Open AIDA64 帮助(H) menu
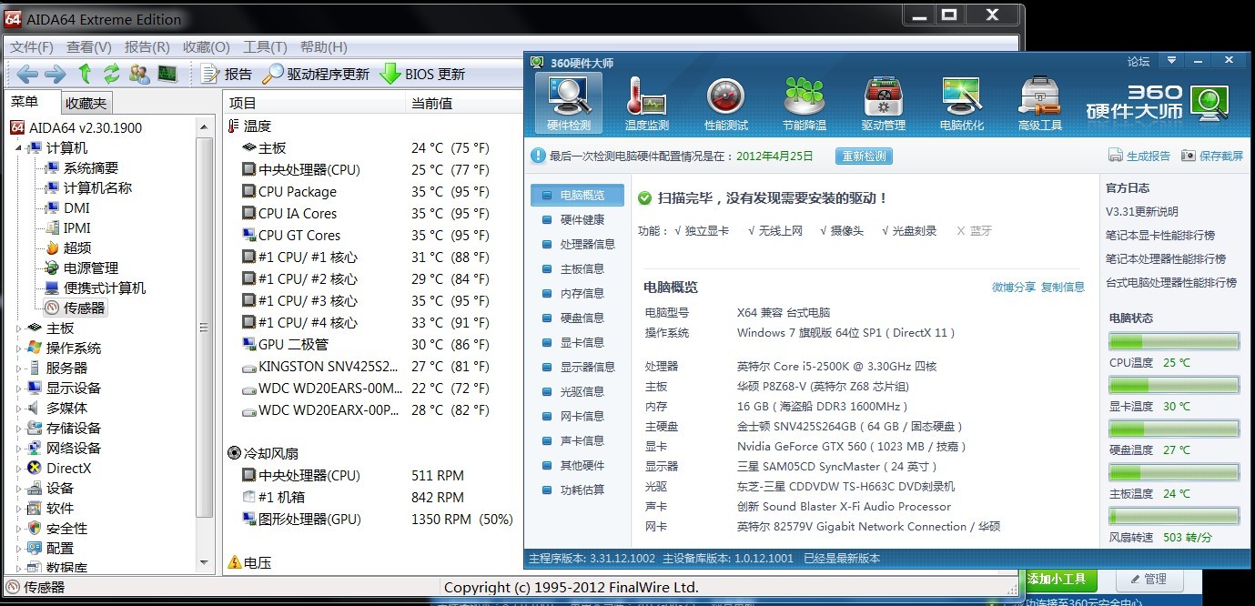The width and height of the screenshot is (1255, 606). [323, 47]
